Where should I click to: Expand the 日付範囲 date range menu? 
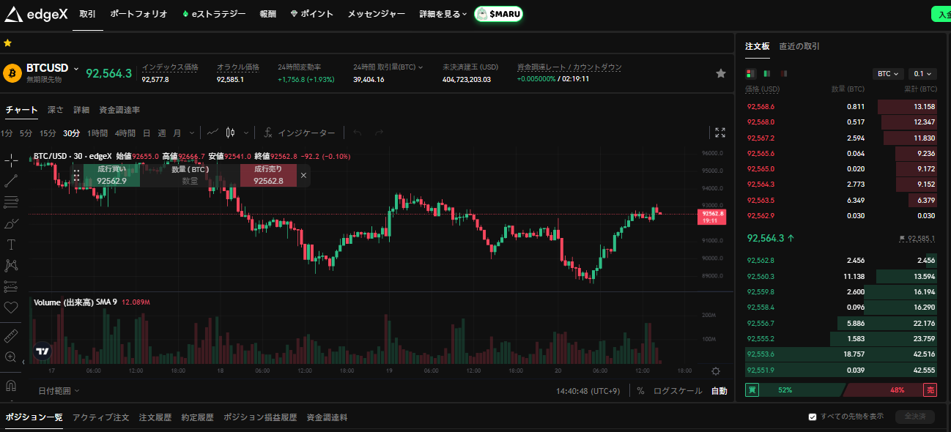(x=59, y=391)
